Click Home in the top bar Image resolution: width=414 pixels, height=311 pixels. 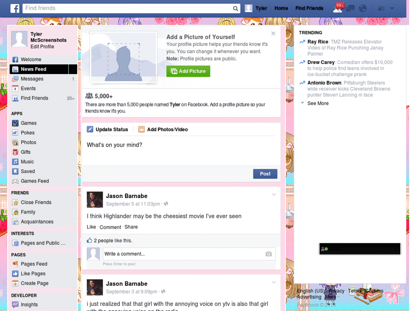(281, 9)
